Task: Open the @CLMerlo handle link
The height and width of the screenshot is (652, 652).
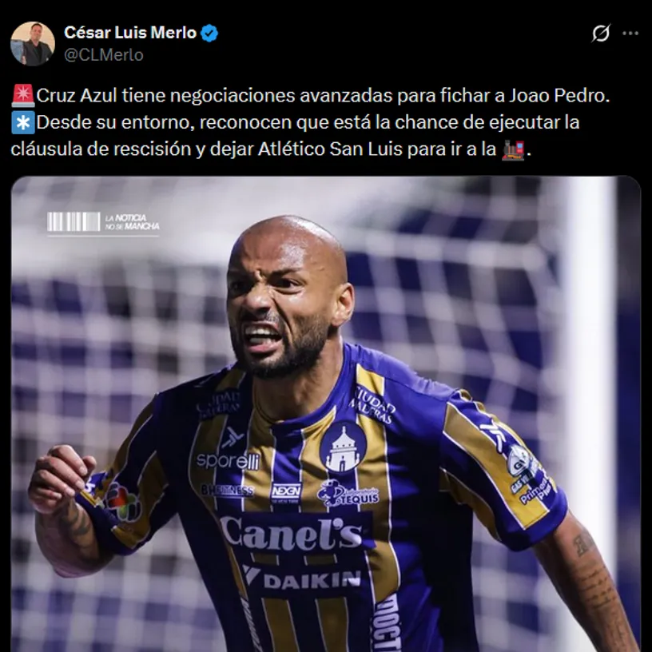Action: tap(104, 55)
